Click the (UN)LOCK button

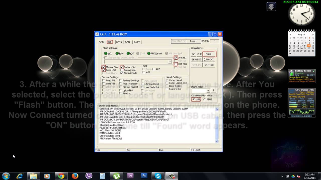pyautogui.click(x=209, y=59)
